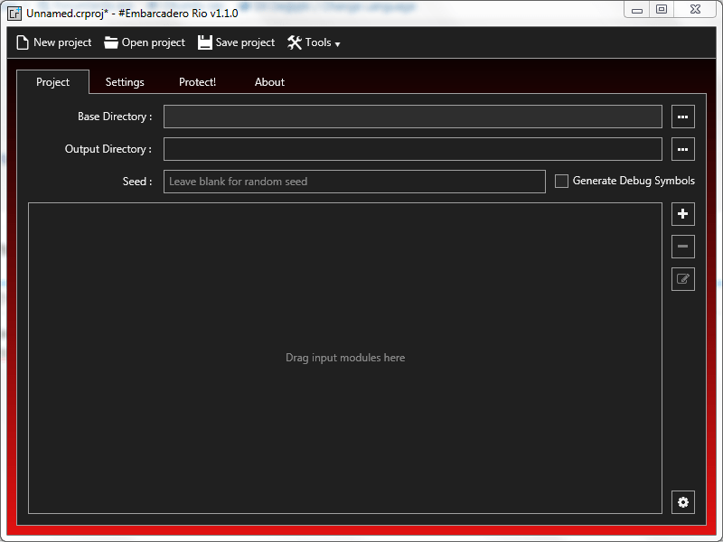Screen dimensions: 723x542
Task: Switch to the Project tab
Action: tap(53, 82)
